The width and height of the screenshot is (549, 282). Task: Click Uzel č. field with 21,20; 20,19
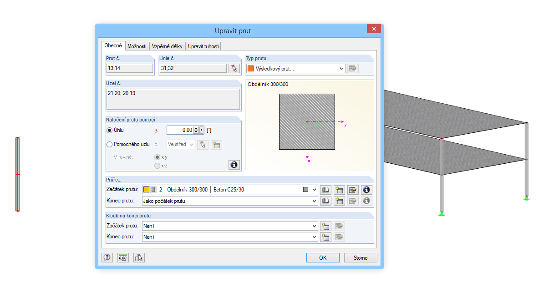(x=173, y=99)
